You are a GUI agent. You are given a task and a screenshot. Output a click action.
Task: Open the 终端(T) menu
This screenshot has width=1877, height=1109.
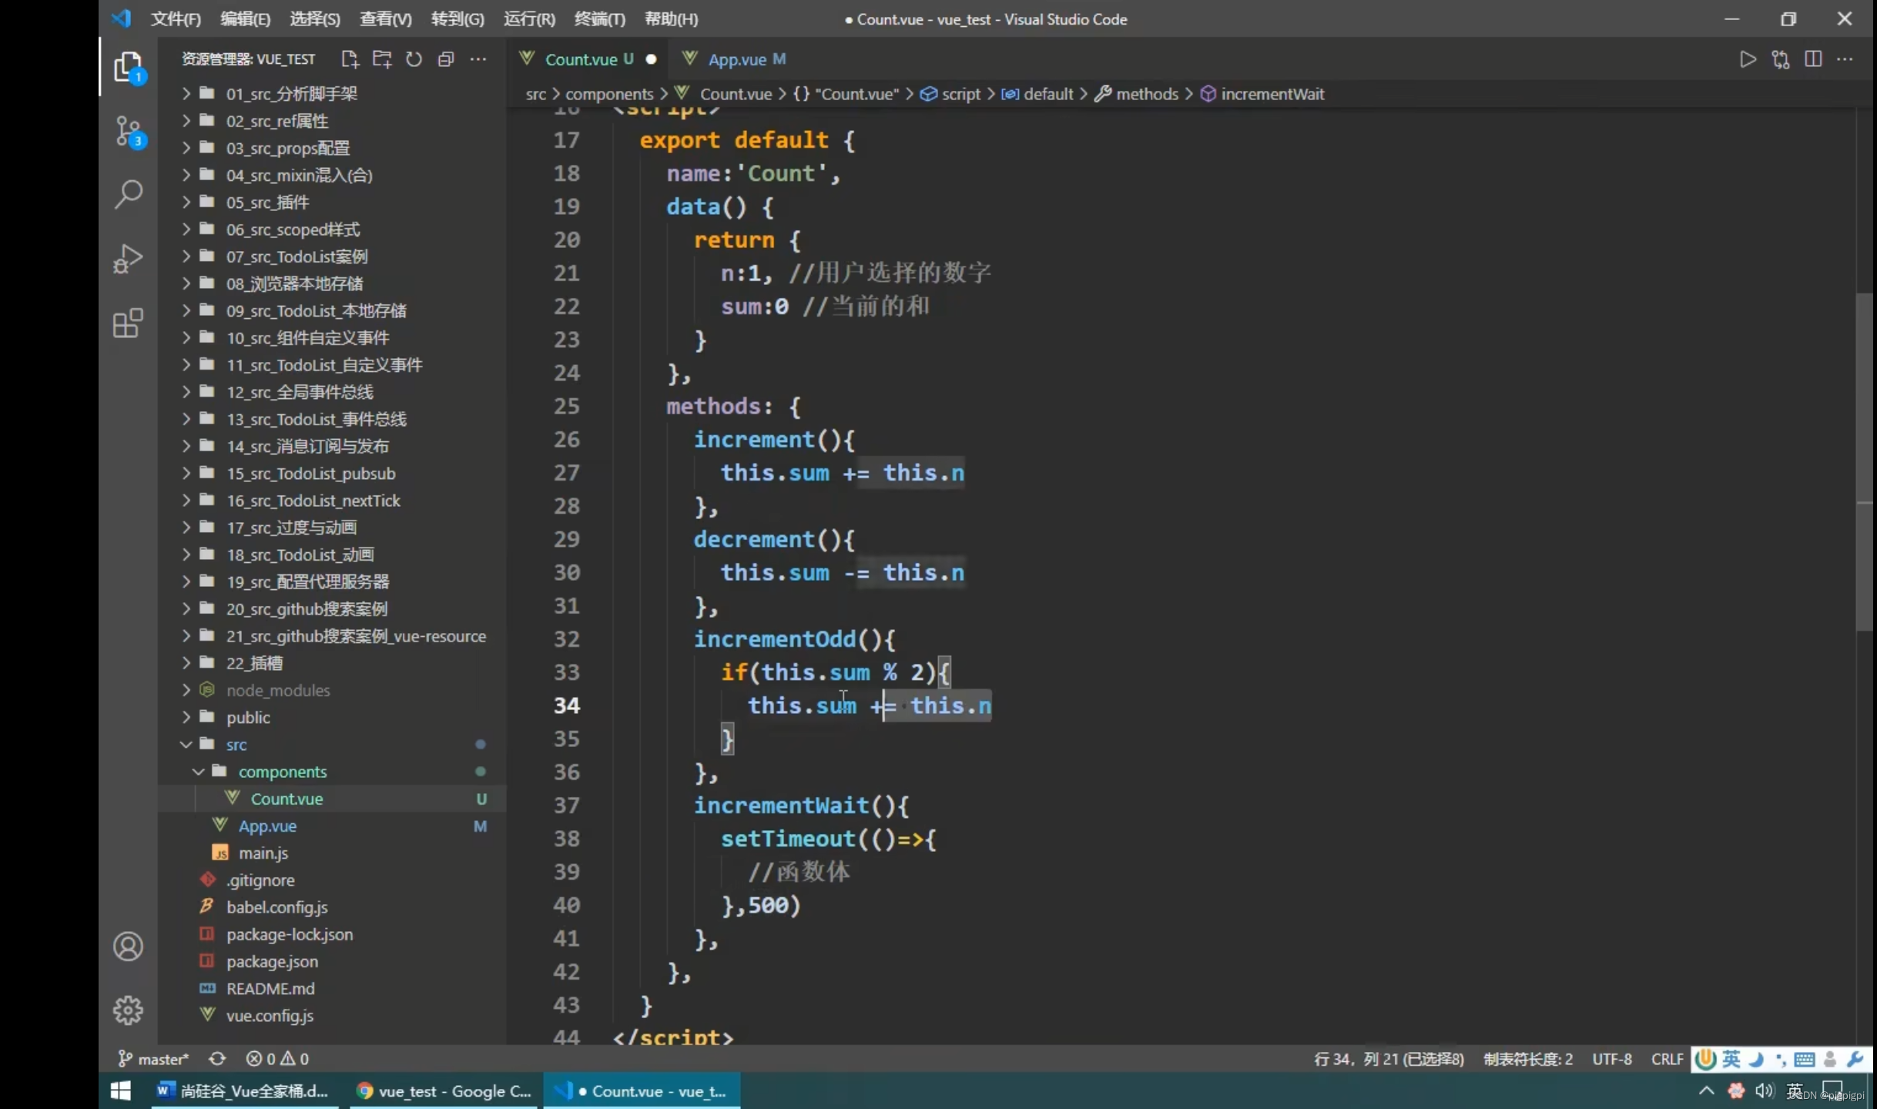click(599, 18)
